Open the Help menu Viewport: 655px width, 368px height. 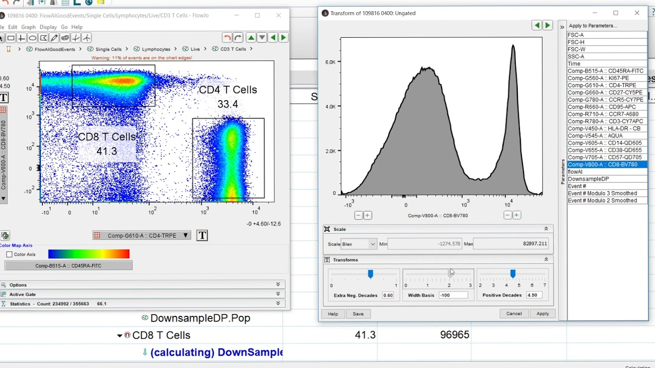(77, 27)
